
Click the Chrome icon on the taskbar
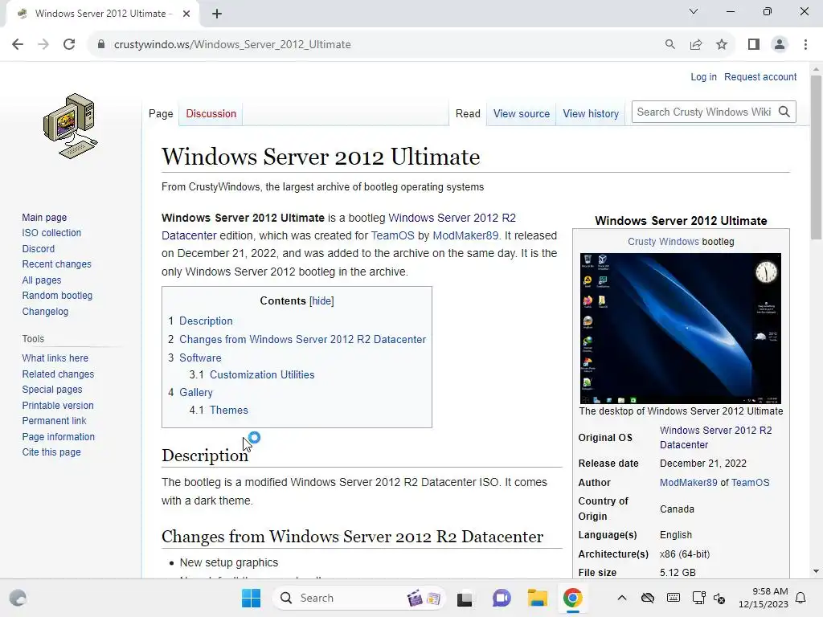pyautogui.click(x=572, y=598)
